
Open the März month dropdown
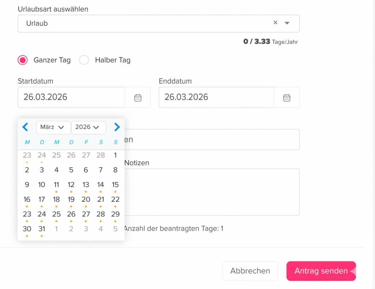pos(53,127)
